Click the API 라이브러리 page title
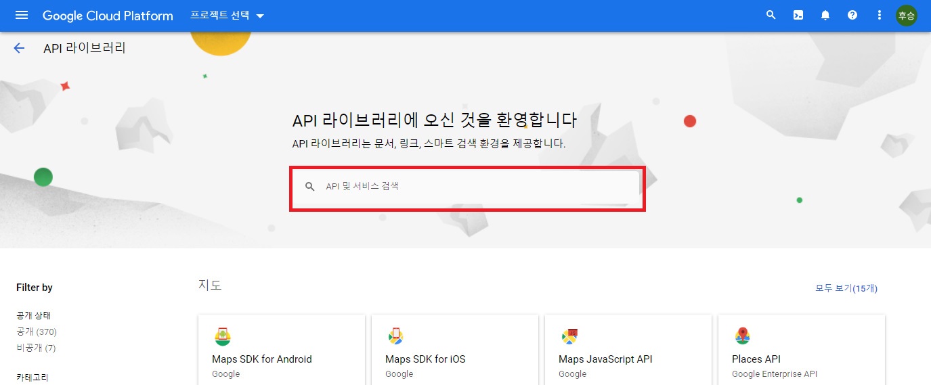The image size is (931, 385). pyautogui.click(x=85, y=48)
